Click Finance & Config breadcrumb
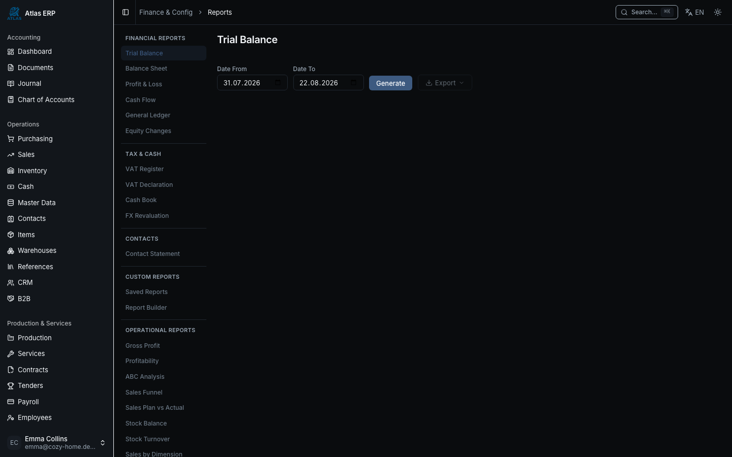Image resolution: width=732 pixels, height=457 pixels. tap(166, 12)
